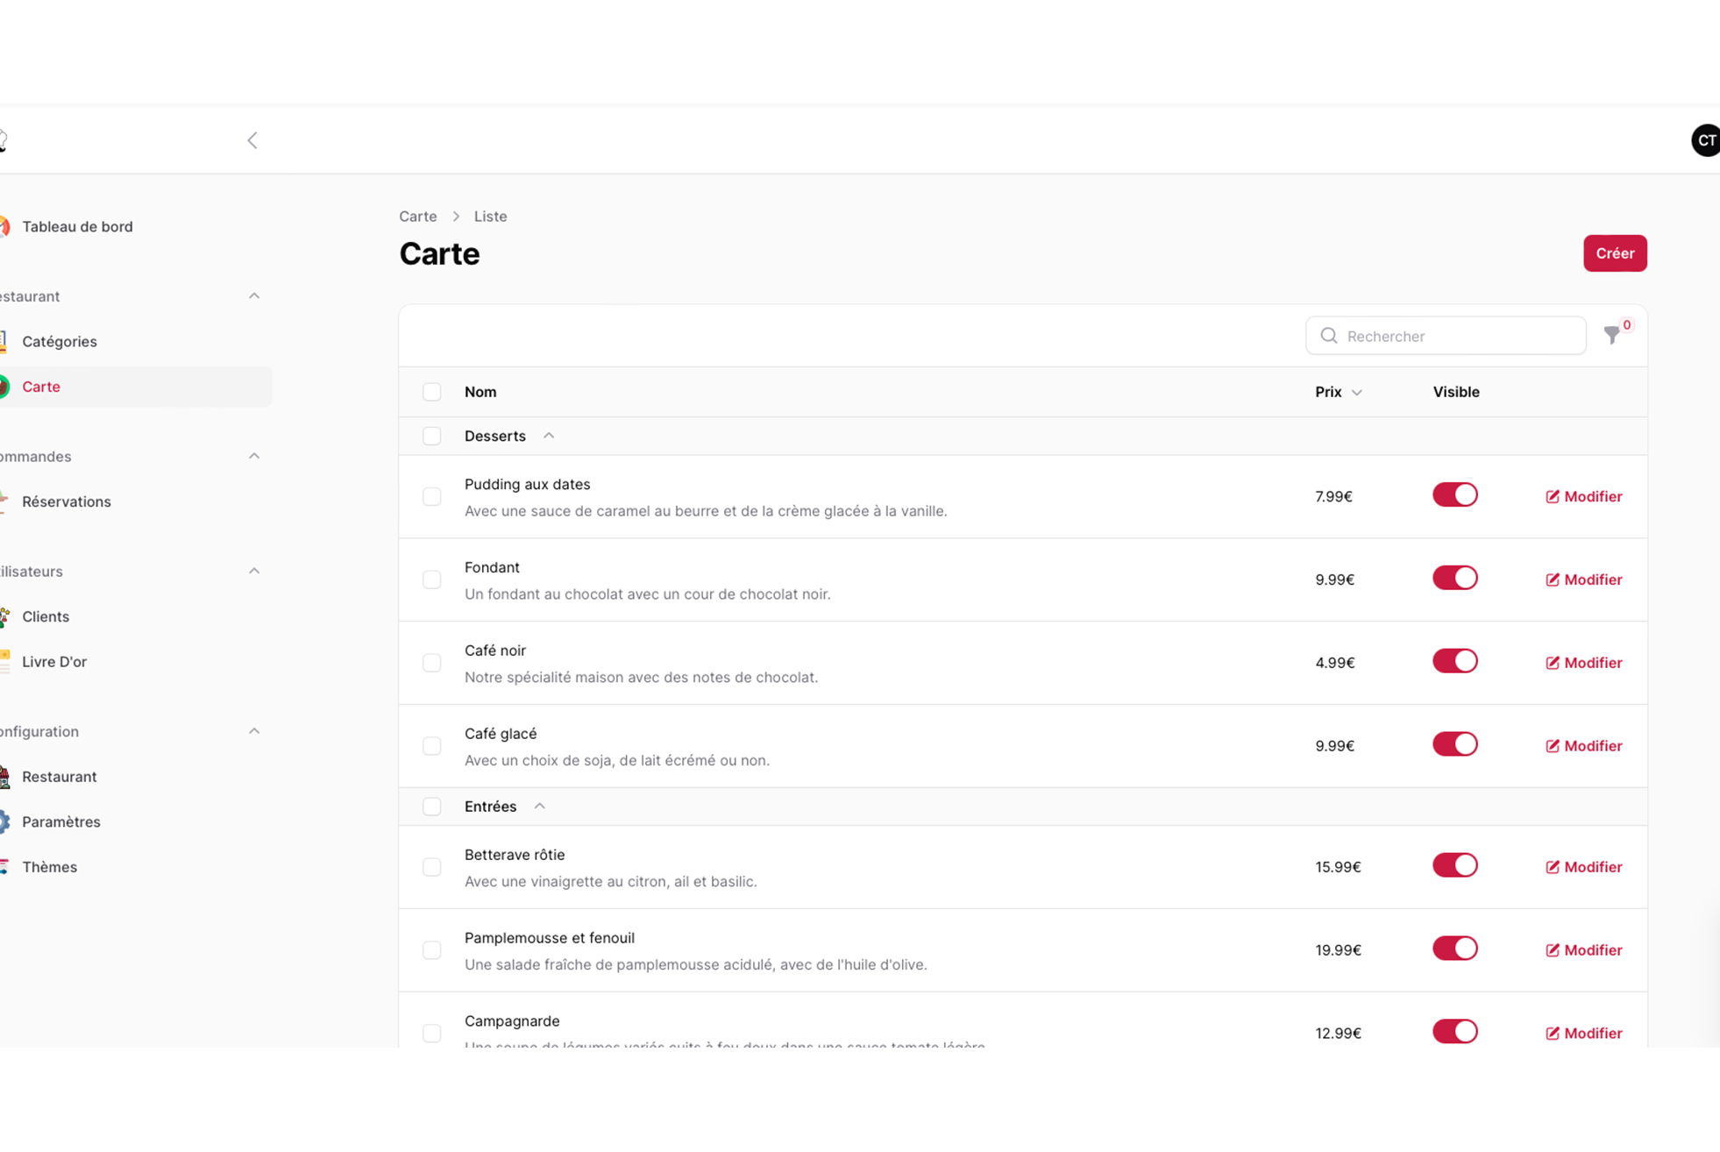Go to Catégories page
Screen dimensions: 1720x1152
tap(60, 341)
